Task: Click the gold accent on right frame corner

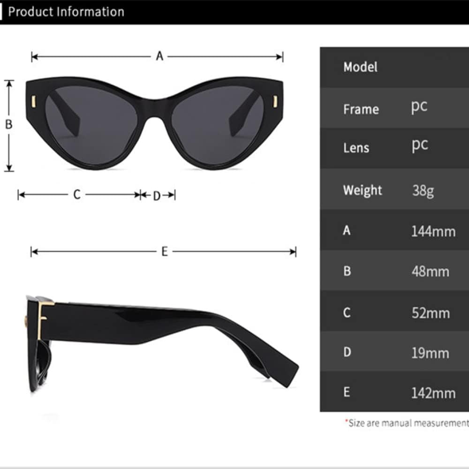Action: [x=275, y=102]
